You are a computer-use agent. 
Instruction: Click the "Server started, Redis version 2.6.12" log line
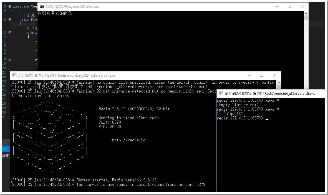83,180
